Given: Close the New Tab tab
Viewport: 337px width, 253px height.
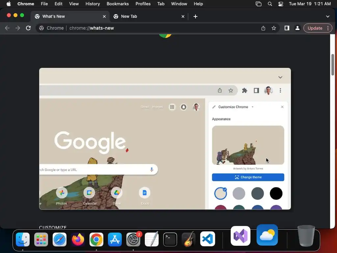Looking at the screenshot, I should click(183, 16).
